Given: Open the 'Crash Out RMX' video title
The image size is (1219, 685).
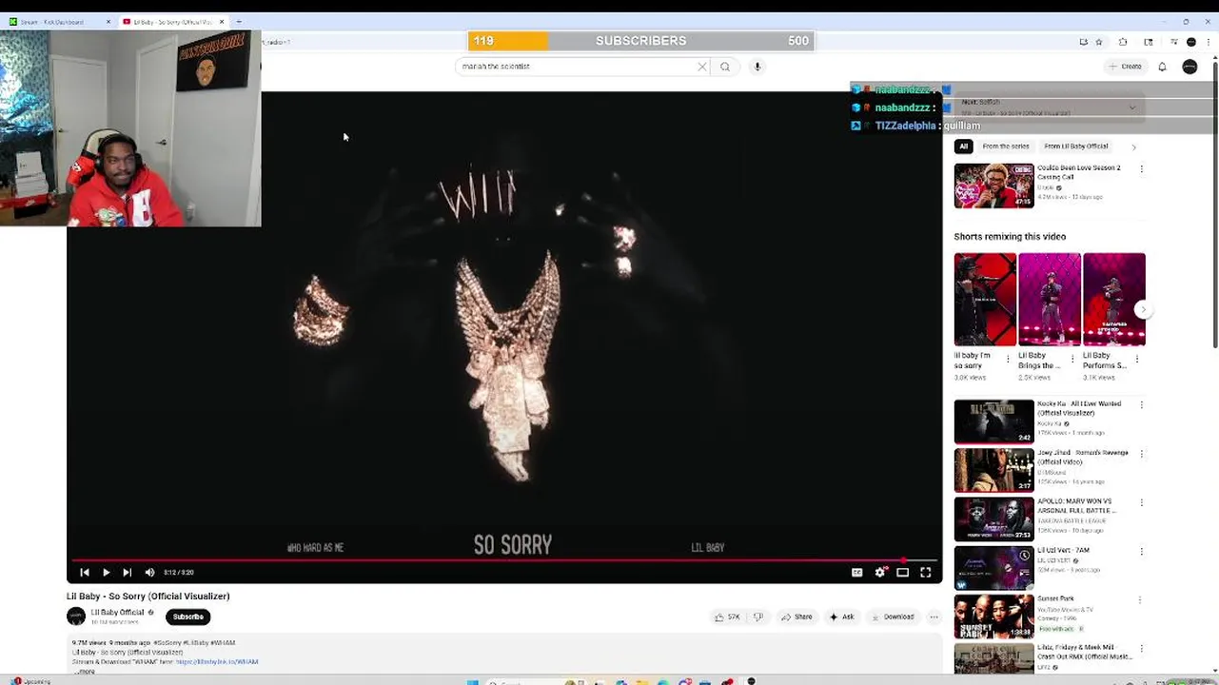Looking at the screenshot, I should tap(1085, 652).
